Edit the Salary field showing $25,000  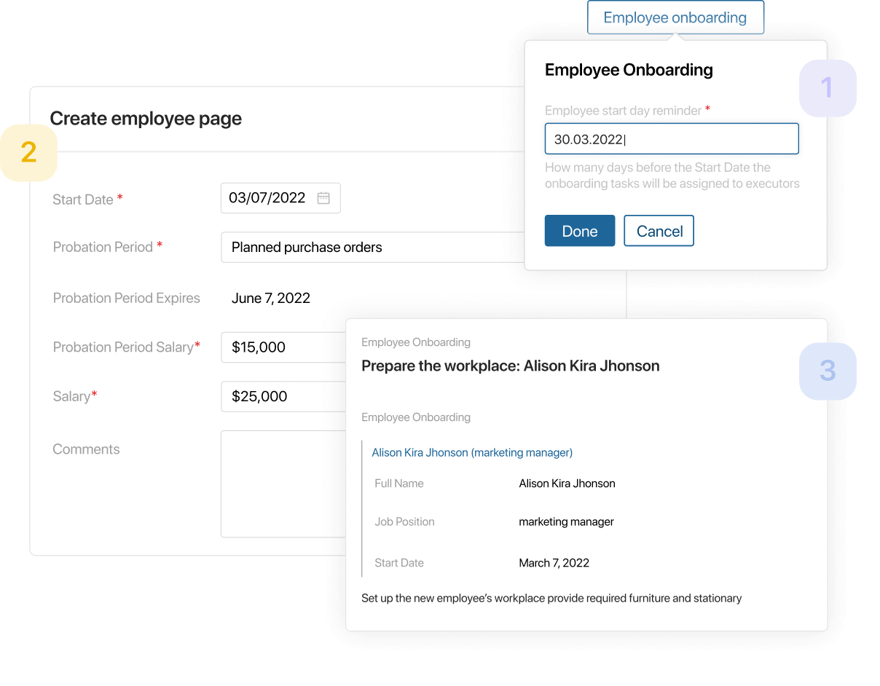pos(283,396)
